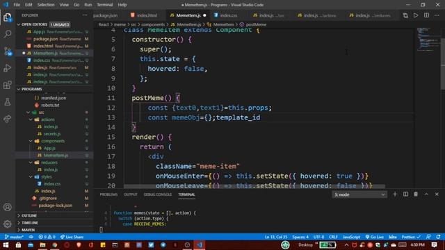Open manifest.json in the file tree
Screen dimensions: 445x250
[x=54, y=98]
